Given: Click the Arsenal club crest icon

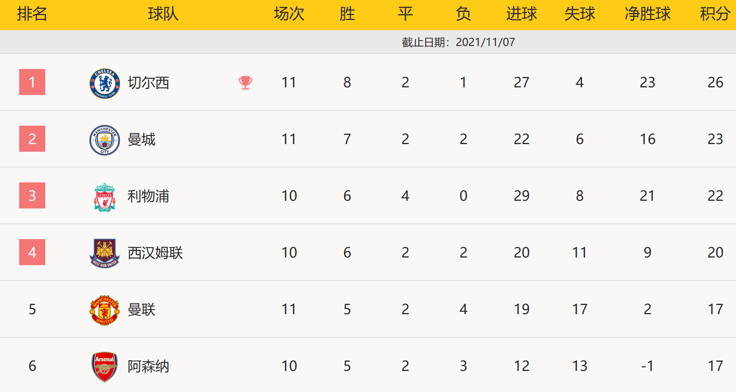Looking at the screenshot, I should tap(104, 367).
